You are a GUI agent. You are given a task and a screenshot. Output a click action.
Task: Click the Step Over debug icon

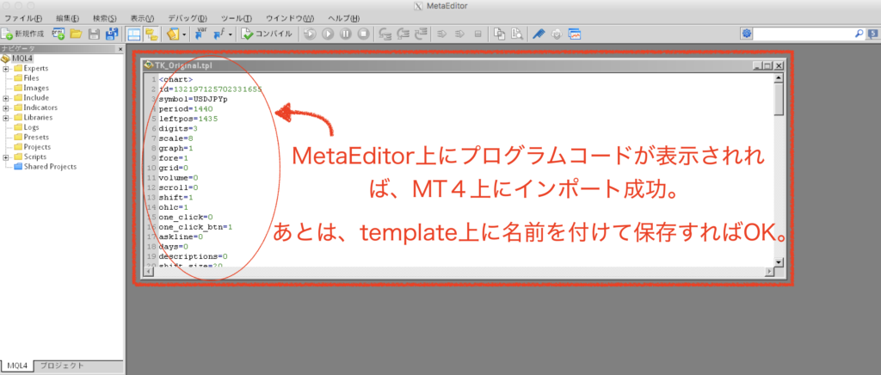point(403,34)
